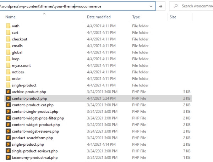Toggle sort direction arrow above Name column
Screen dimensions: 213x162
(44, 14)
